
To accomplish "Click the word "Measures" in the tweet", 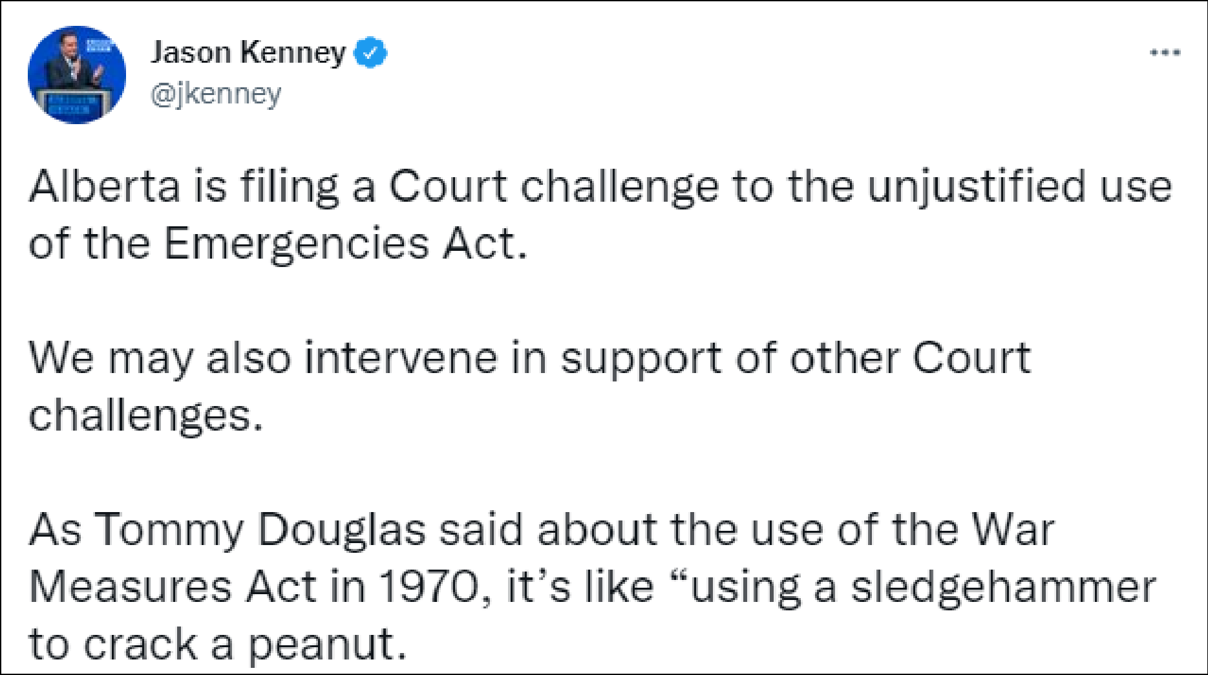I will (x=130, y=587).
